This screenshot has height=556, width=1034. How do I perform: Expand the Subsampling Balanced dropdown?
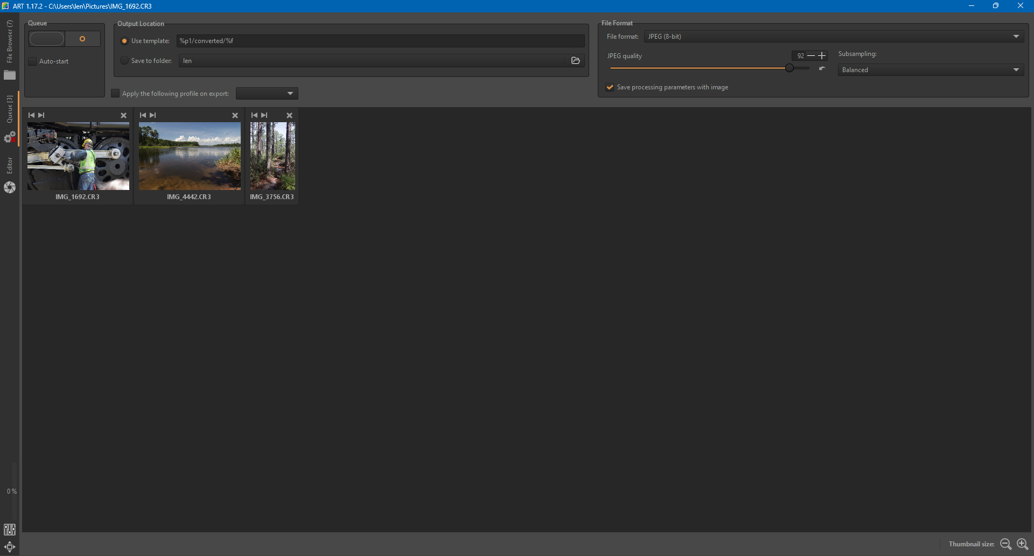[x=930, y=70]
